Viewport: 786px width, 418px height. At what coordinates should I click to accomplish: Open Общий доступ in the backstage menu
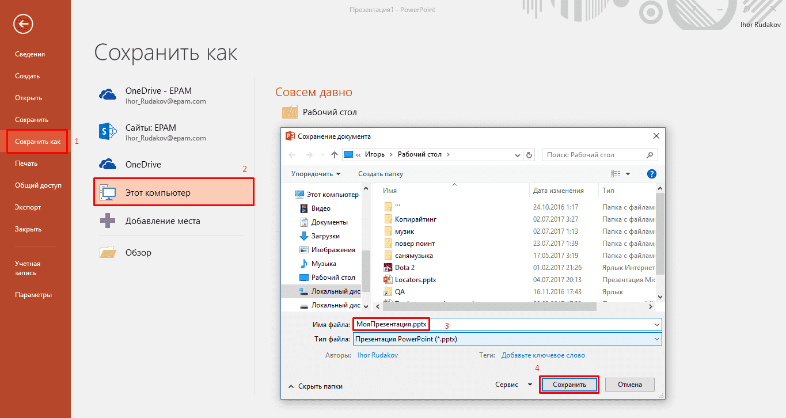pos(38,185)
